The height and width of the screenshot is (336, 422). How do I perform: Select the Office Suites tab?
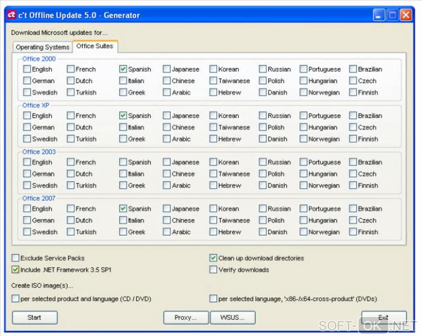click(95, 46)
